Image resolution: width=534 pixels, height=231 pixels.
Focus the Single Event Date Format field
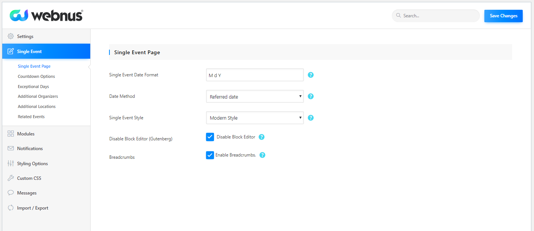pyautogui.click(x=255, y=75)
